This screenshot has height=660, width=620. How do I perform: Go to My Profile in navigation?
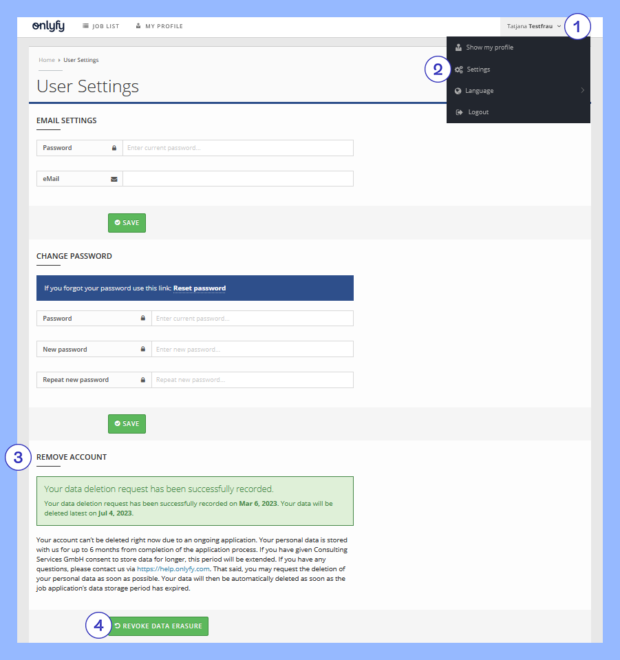click(x=160, y=27)
